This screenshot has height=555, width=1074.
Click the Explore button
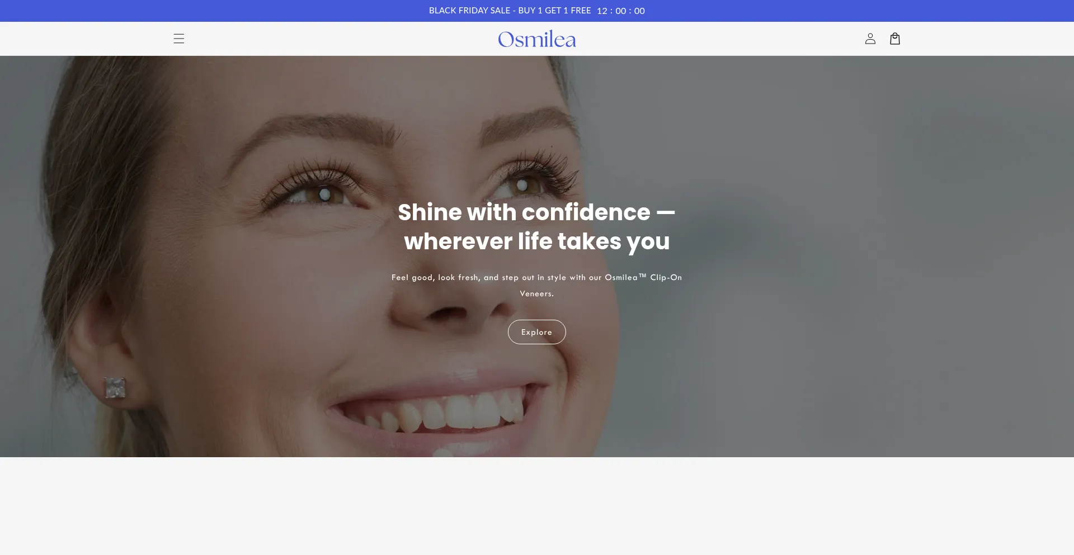[536, 332]
